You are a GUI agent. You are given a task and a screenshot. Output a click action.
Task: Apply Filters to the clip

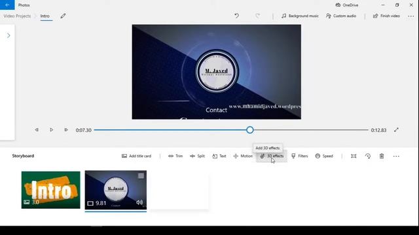pos(300,156)
